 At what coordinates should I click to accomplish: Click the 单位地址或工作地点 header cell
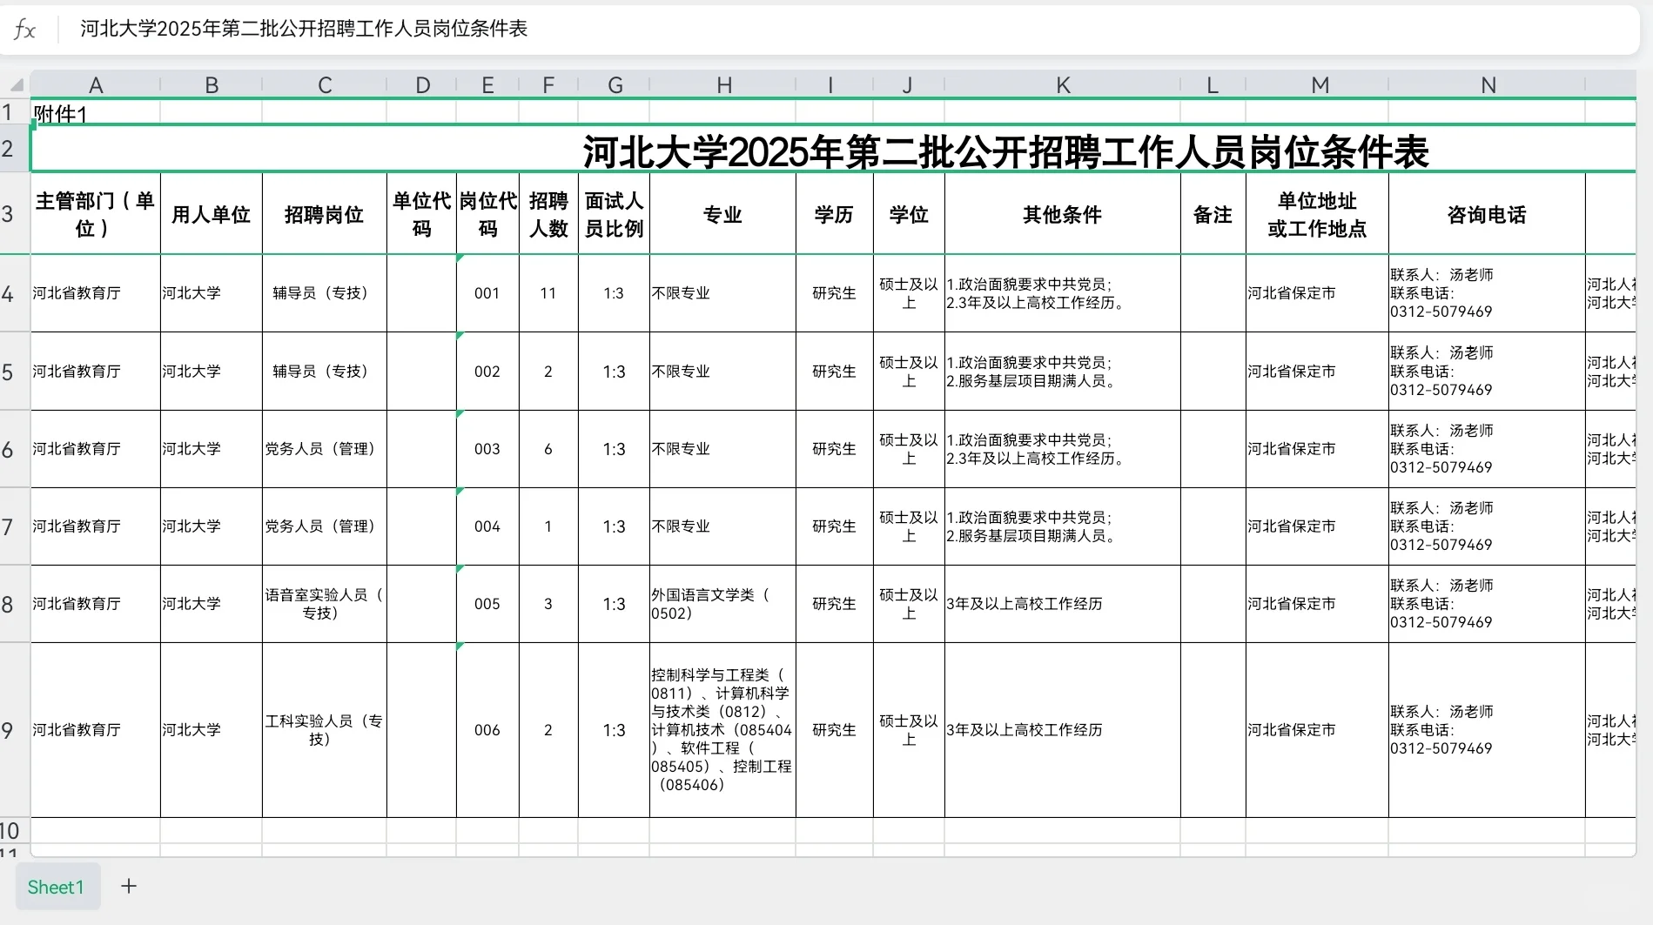click(x=1317, y=214)
